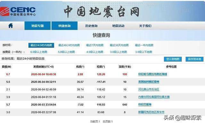Select latitude value -7.02

[80, 105]
